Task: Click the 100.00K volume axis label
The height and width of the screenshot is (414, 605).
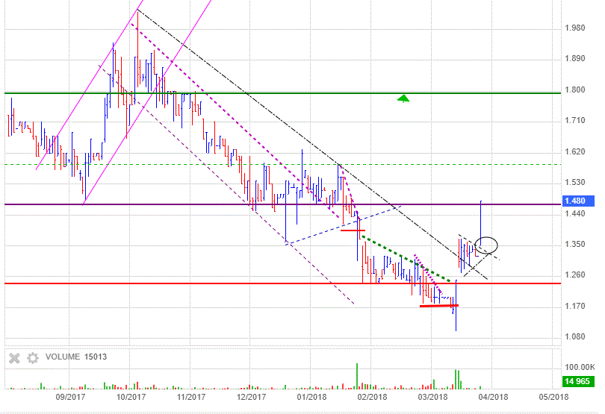Action: pyautogui.click(x=580, y=367)
